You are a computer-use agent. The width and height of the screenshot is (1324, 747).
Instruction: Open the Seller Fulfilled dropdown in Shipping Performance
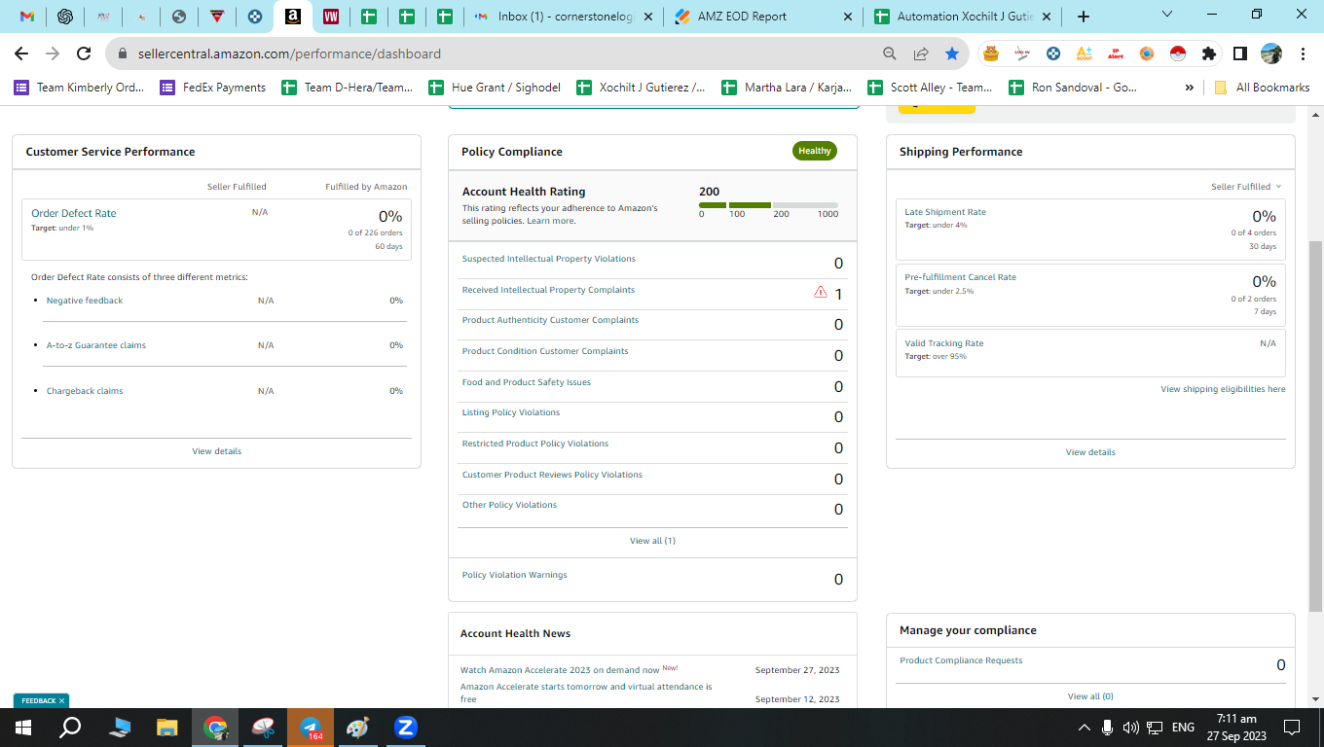[1246, 187]
